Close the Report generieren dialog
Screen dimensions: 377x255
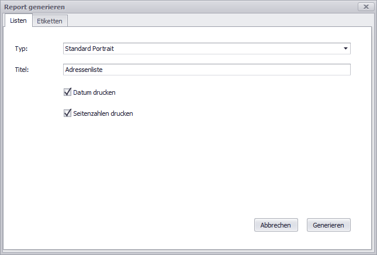pos(365,7)
